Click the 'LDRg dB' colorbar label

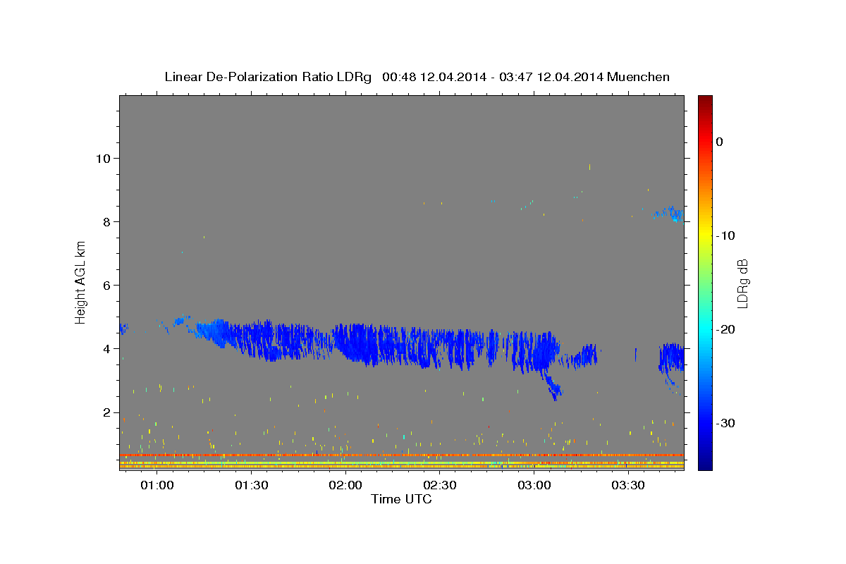[742, 283]
